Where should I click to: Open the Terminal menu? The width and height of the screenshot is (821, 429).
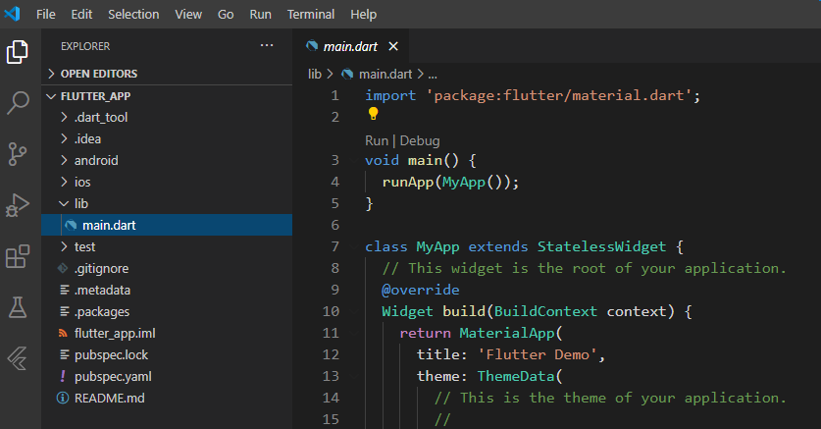click(x=310, y=15)
